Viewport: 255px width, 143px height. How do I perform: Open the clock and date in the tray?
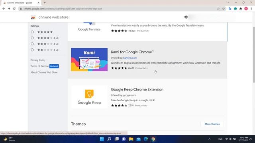pos(243,139)
